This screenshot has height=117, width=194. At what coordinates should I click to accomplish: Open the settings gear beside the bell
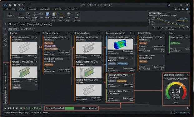coord(183,9)
